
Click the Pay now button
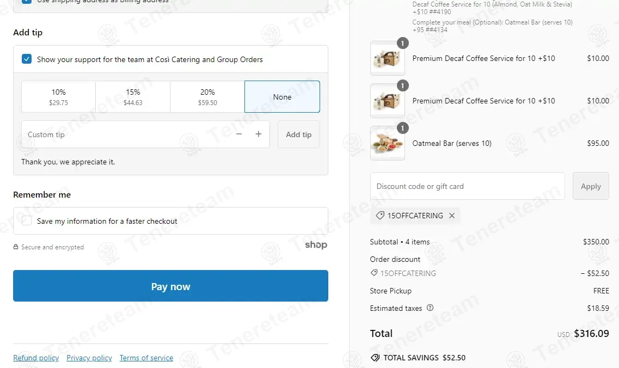point(170,286)
